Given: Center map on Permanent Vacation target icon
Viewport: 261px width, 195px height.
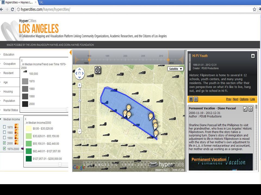Looking at the screenshot, I should point(250,109).
